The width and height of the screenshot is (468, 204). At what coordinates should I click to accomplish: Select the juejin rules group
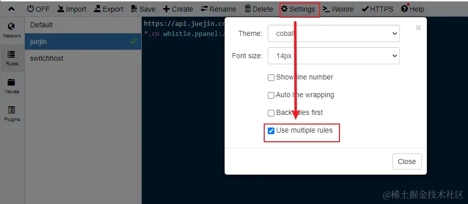pyautogui.click(x=83, y=42)
